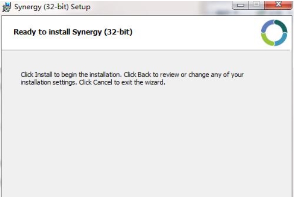Click the green segment of Synergy logo

click(x=267, y=40)
